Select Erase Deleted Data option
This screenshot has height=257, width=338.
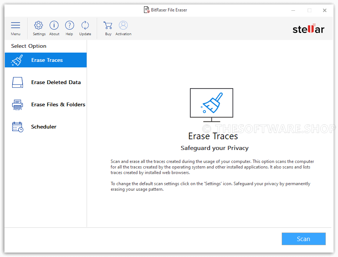[46, 82]
